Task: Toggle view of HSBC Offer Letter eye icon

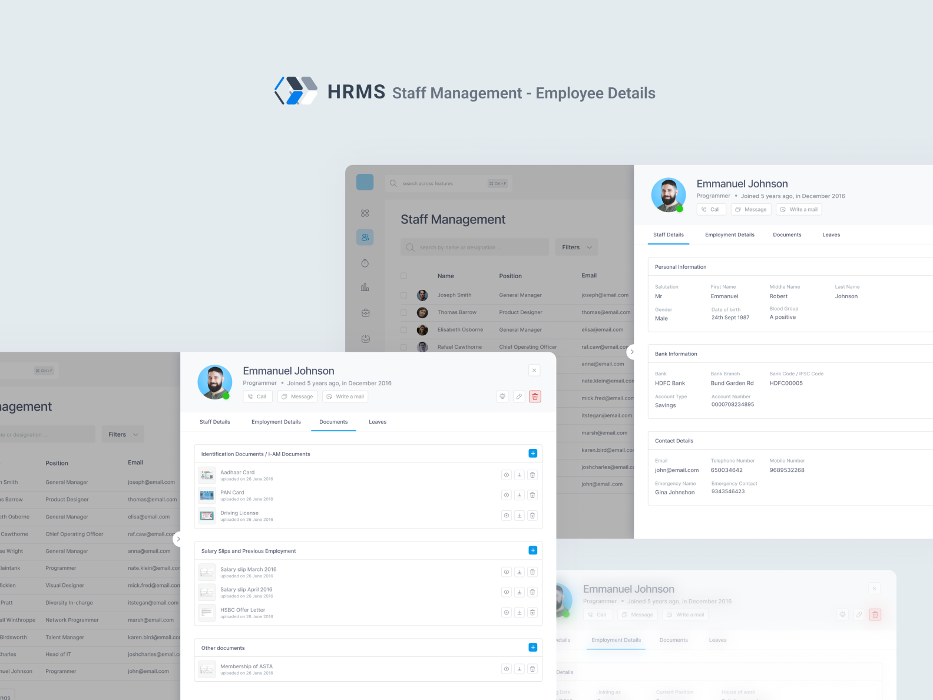Action: [507, 612]
